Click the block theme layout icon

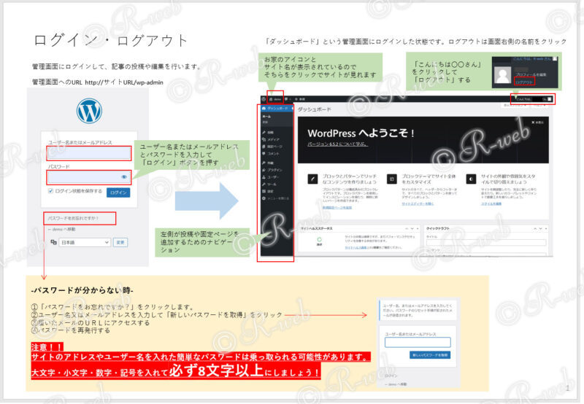392,179
